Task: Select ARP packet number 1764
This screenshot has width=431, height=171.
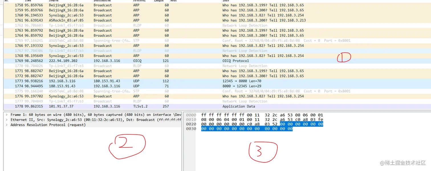Action: coord(217,36)
